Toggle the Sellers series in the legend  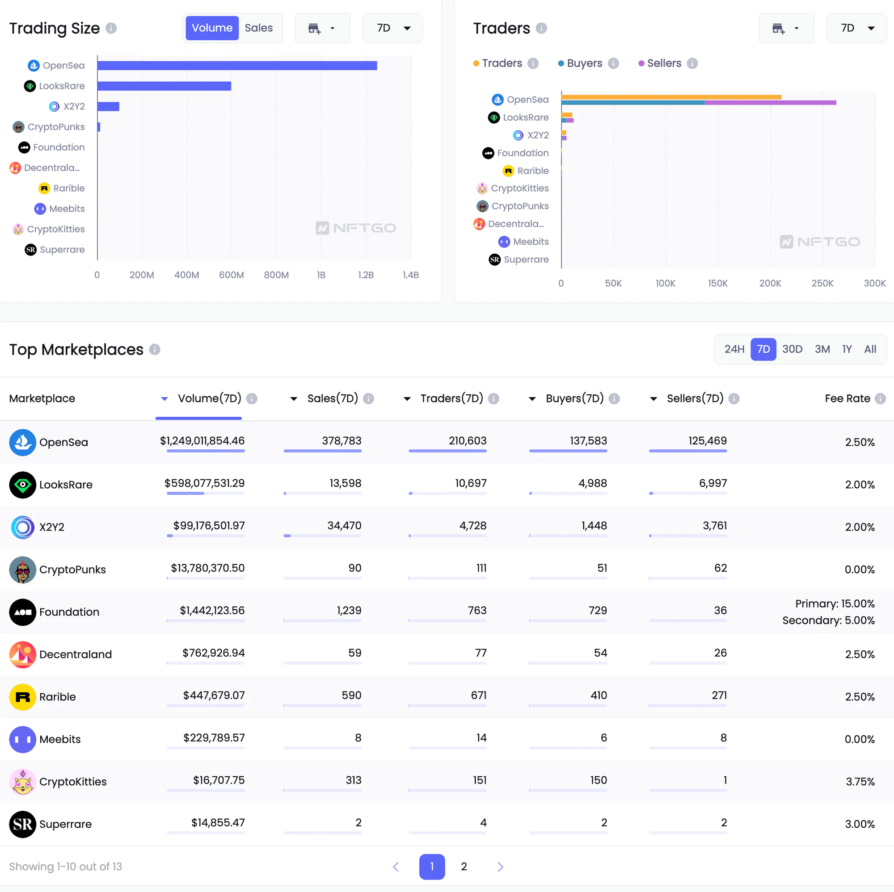pyautogui.click(x=660, y=63)
